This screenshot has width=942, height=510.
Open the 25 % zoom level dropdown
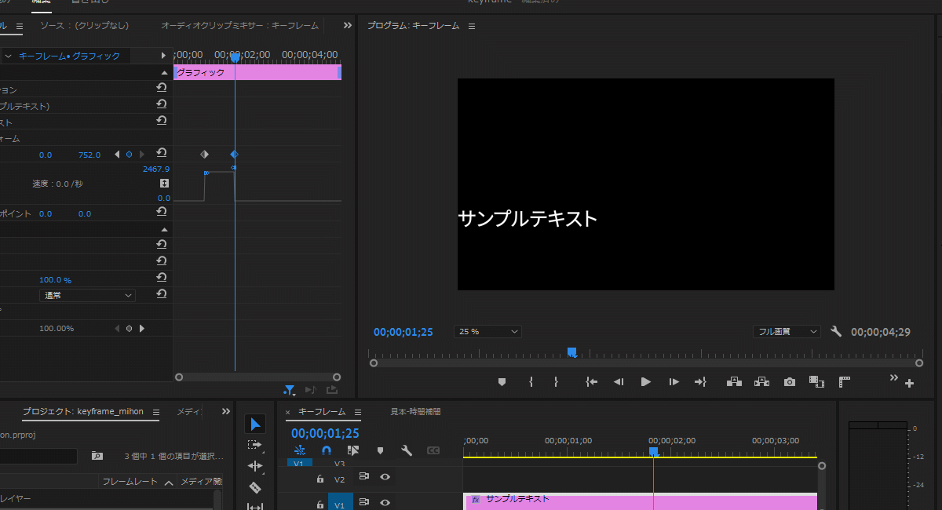point(488,332)
